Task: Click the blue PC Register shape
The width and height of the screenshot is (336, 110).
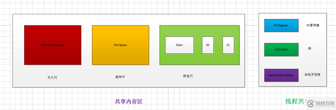Action: (281, 25)
